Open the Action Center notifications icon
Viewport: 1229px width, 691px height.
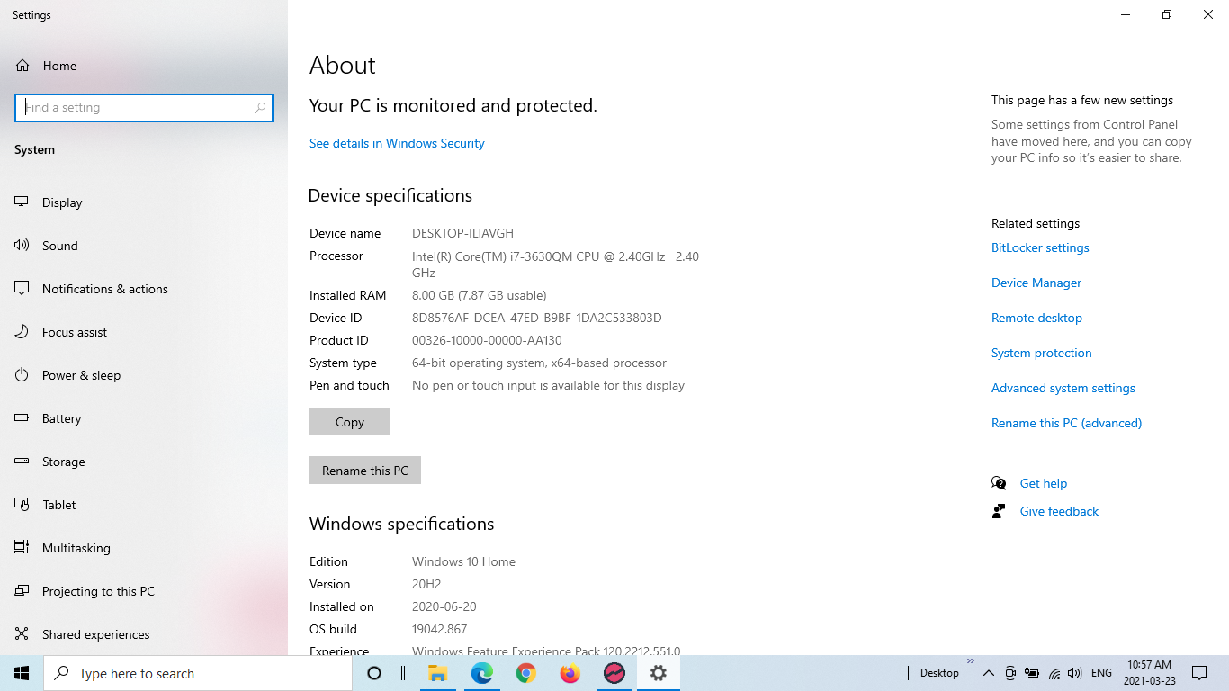click(x=1199, y=673)
